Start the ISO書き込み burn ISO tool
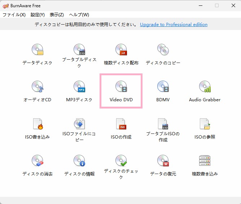 coord(38,129)
